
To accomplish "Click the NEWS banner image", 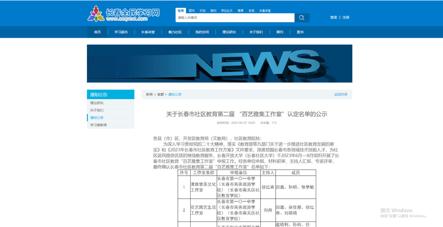I will pyautogui.click(x=219, y=63).
